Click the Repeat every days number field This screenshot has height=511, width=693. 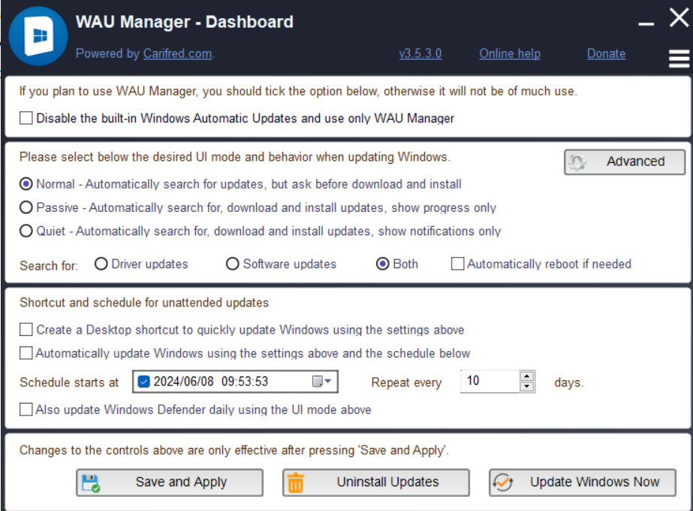[x=490, y=381]
